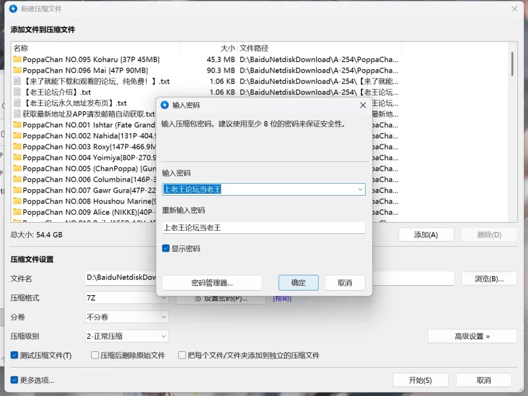The height and width of the screenshot is (396, 528).
Task: Click the folder icon for PoppaChan NO.001 Ishtar
Action: [17, 125]
